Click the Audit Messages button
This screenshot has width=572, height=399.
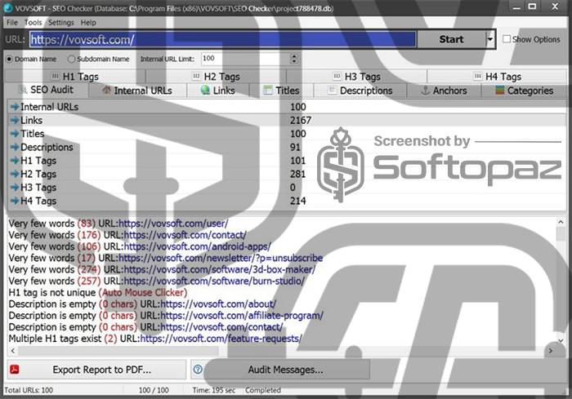click(x=279, y=370)
